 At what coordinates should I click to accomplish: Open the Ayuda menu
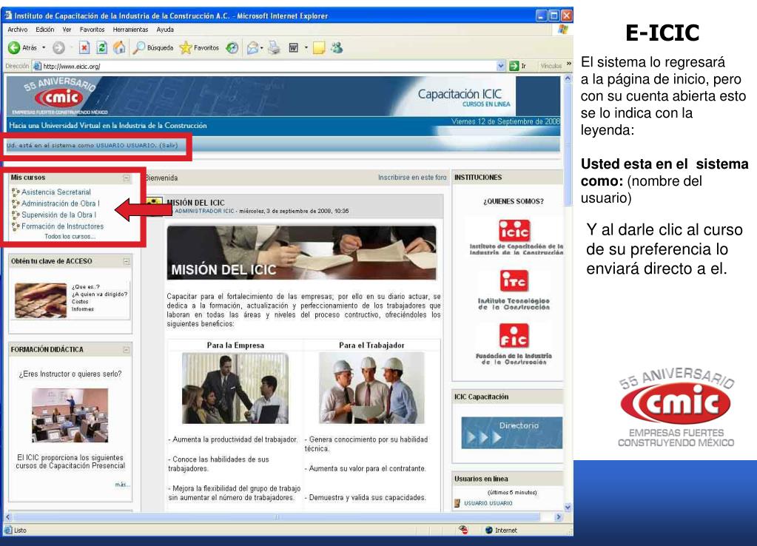pos(165,30)
